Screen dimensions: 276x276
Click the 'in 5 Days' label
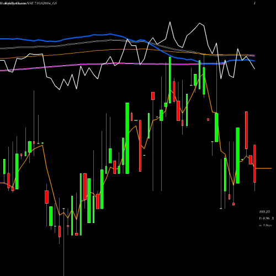click(265, 225)
